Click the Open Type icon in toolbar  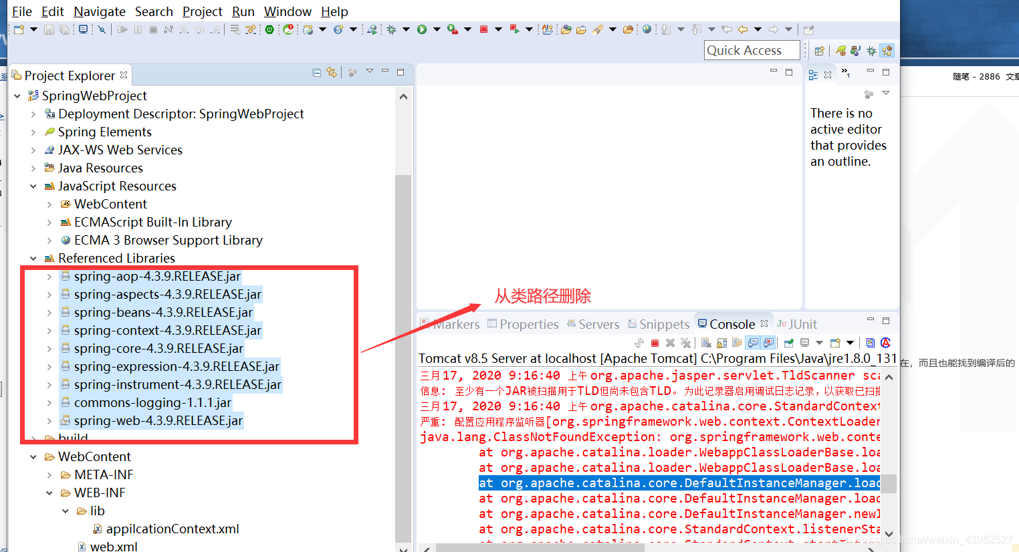point(566,29)
